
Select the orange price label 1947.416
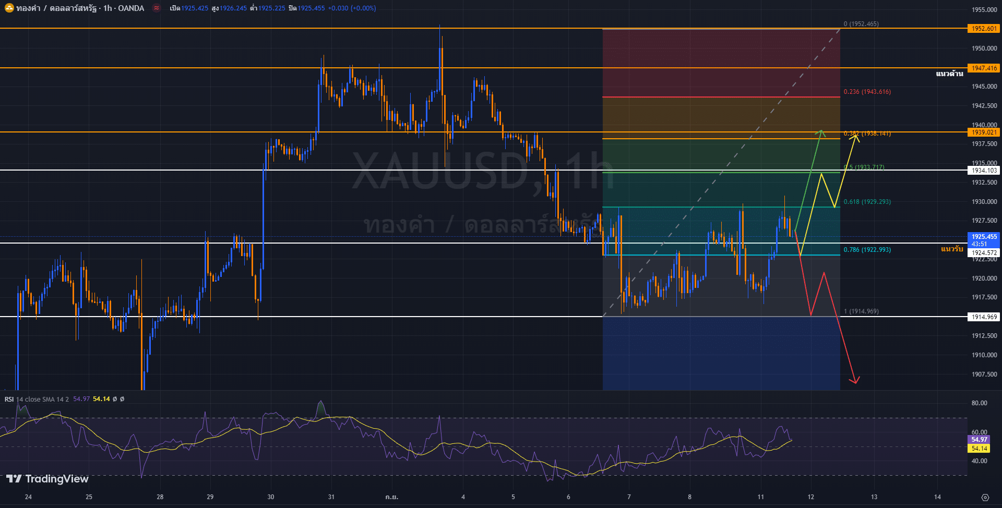click(984, 68)
